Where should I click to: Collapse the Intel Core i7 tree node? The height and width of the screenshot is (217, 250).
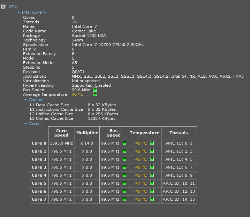[x=19, y=12]
